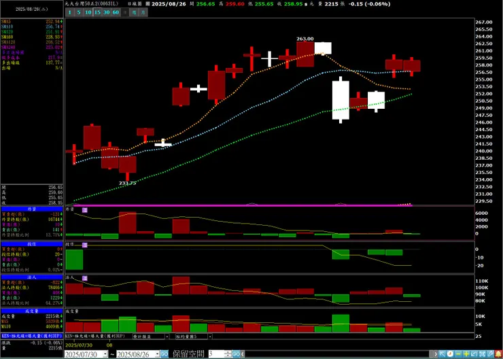Select the monthly (月) chart tab

pyautogui.click(x=143, y=12)
